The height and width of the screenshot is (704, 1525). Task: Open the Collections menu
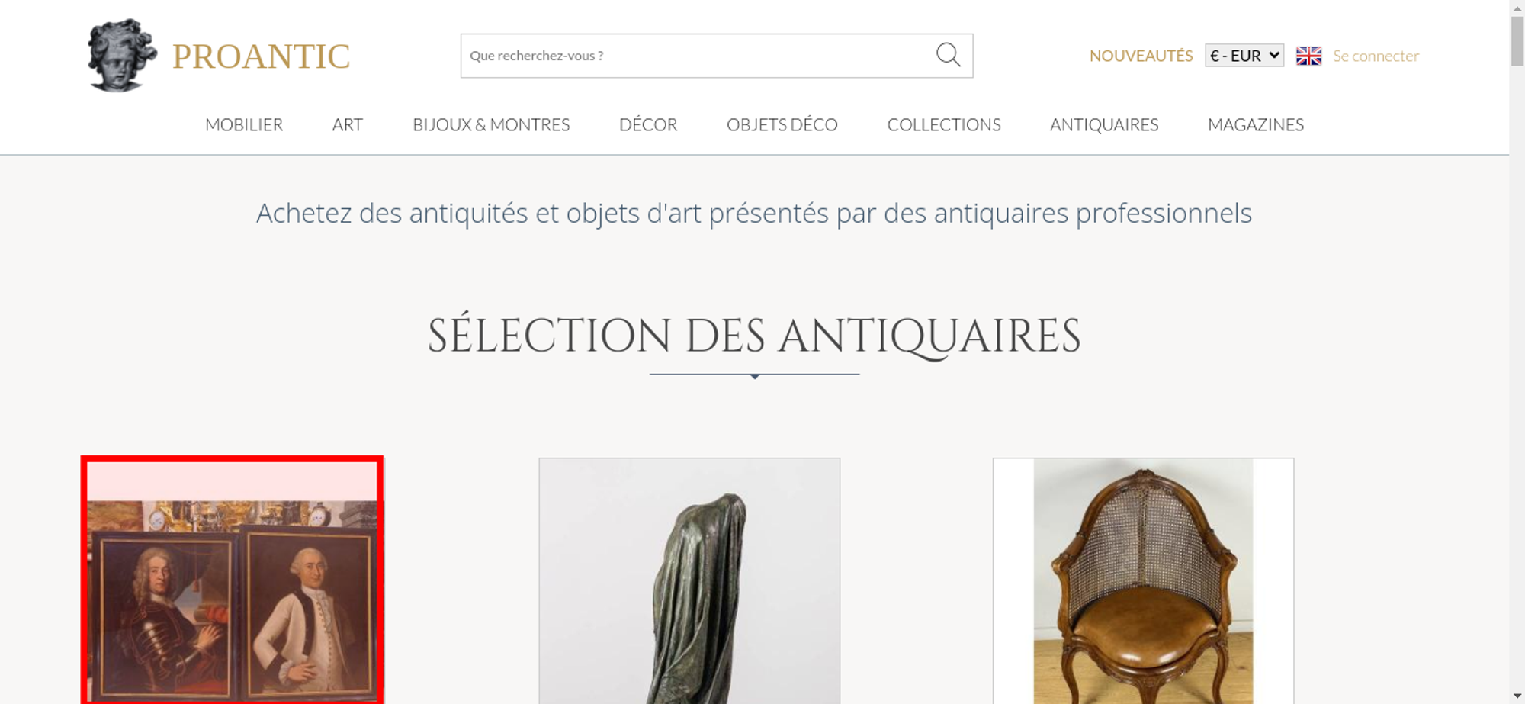pyautogui.click(x=944, y=124)
